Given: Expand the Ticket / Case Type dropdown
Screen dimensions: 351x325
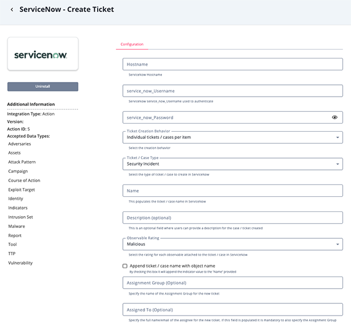Looking at the screenshot, I should point(232,165).
